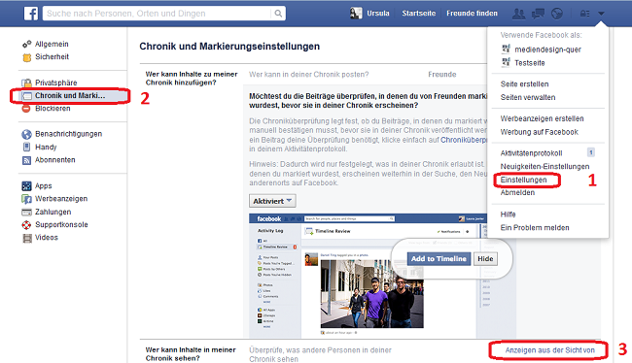632x363 pixels.
Task: Click the Allgemein gears icon
Action: pyautogui.click(x=26, y=44)
